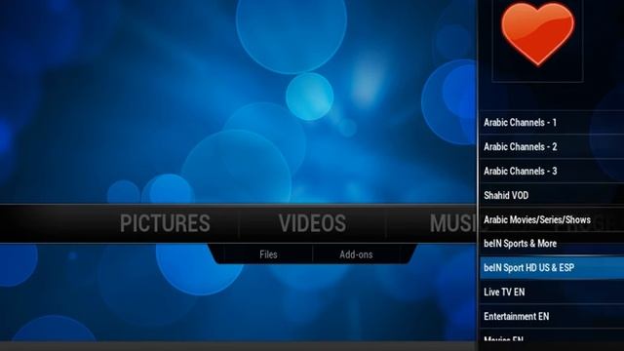624x351 pixels.
Task: Select Arabic Channels - 3
Action: [x=552, y=172]
